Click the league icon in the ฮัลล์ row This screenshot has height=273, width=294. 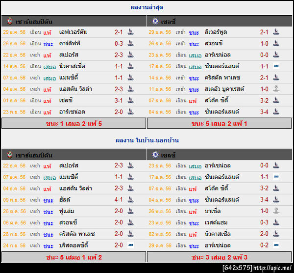coord(130,199)
